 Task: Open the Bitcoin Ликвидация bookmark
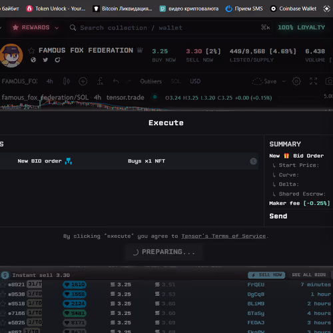pyautogui.click(x=123, y=9)
